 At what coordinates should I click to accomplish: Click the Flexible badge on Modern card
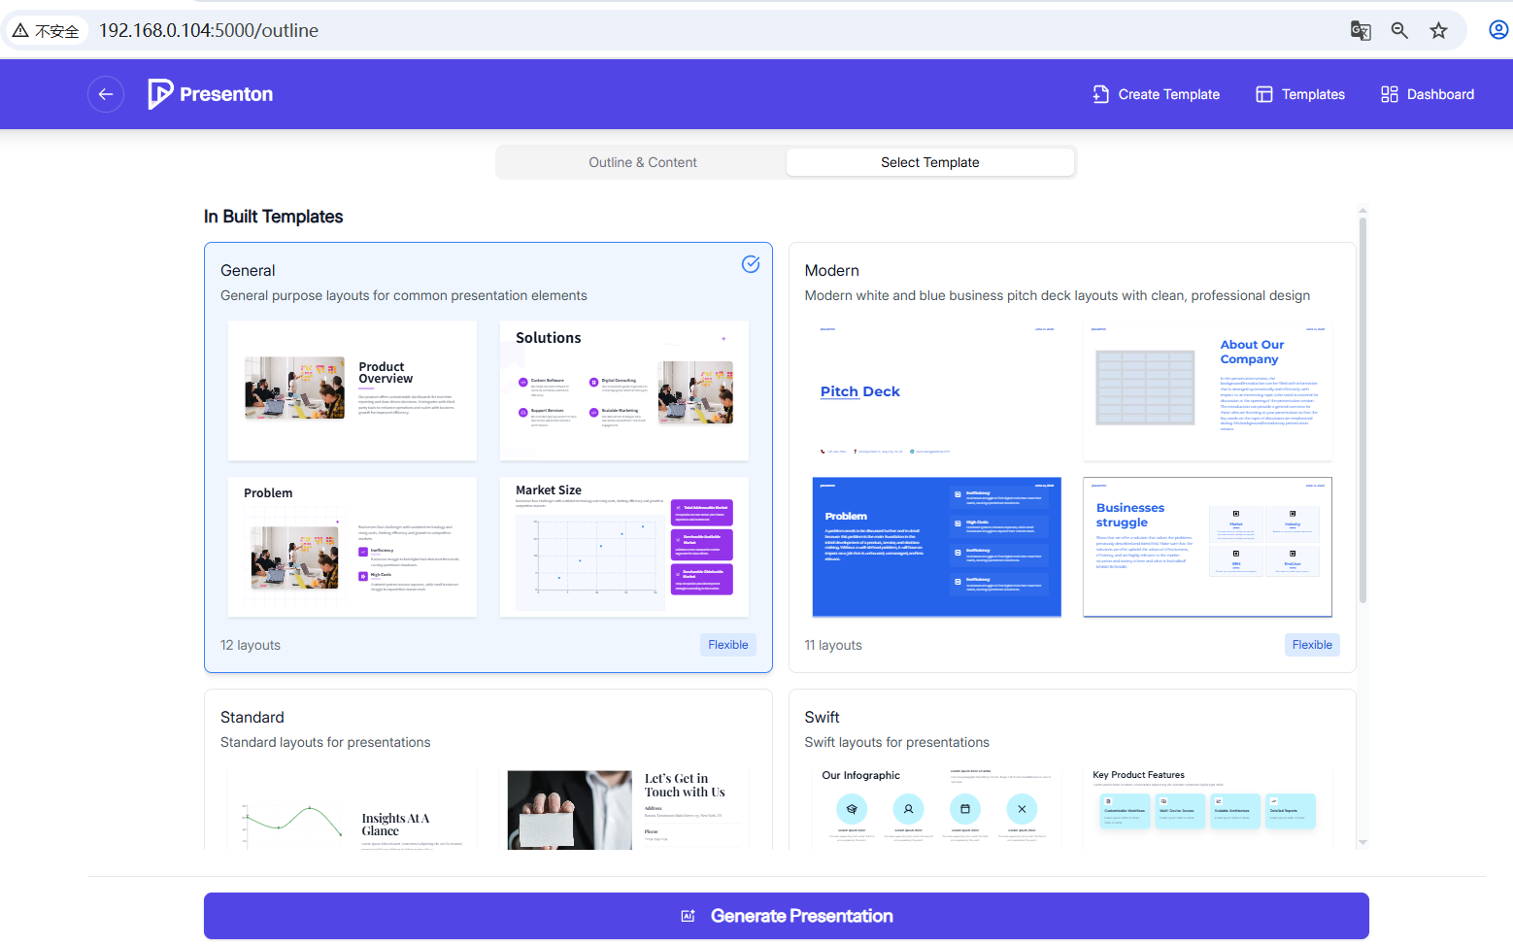1312,645
